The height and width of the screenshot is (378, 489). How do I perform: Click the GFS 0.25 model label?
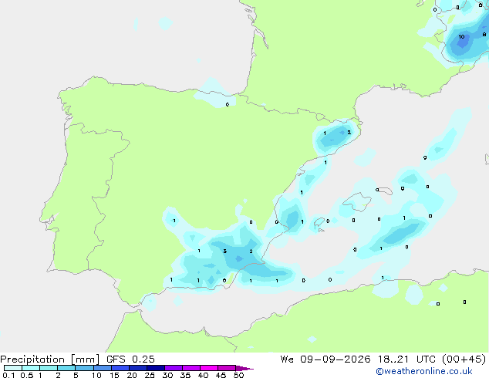coord(130,359)
